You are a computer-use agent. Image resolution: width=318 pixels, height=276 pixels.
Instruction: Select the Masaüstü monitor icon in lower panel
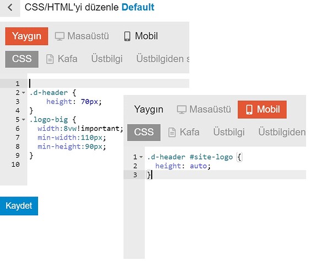coord(181,109)
